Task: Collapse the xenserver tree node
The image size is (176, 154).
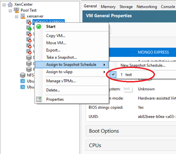Action: click(17, 17)
